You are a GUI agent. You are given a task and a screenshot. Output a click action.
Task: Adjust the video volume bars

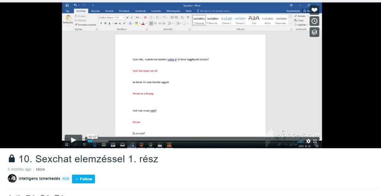(x=300, y=141)
